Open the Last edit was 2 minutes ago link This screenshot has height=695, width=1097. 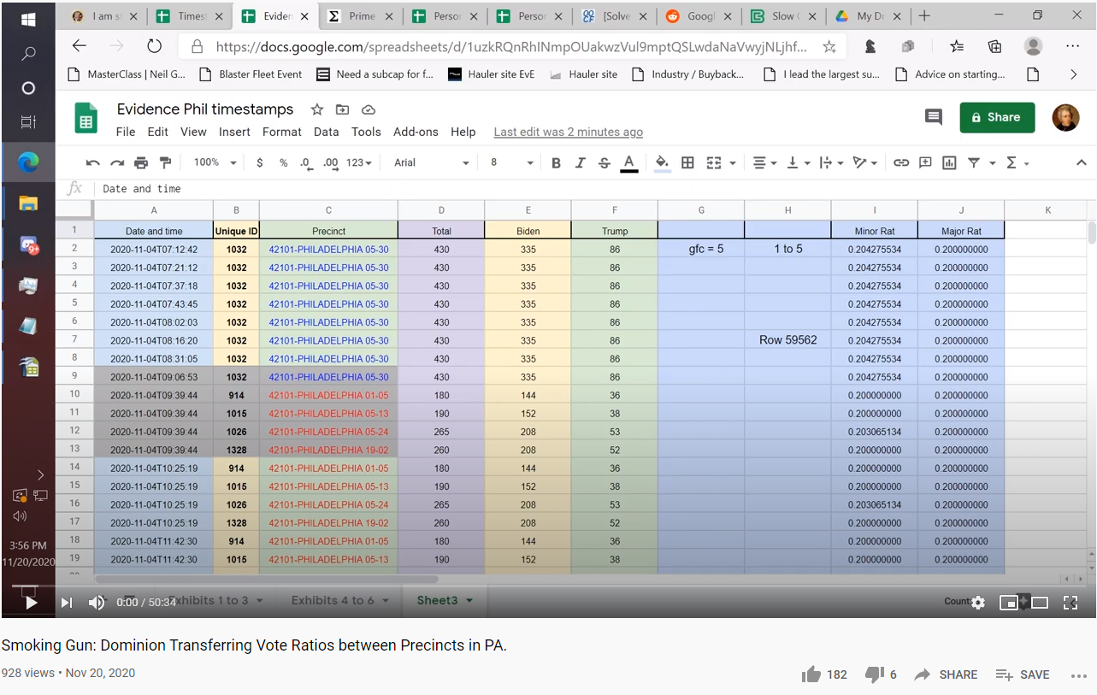pos(569,132)
